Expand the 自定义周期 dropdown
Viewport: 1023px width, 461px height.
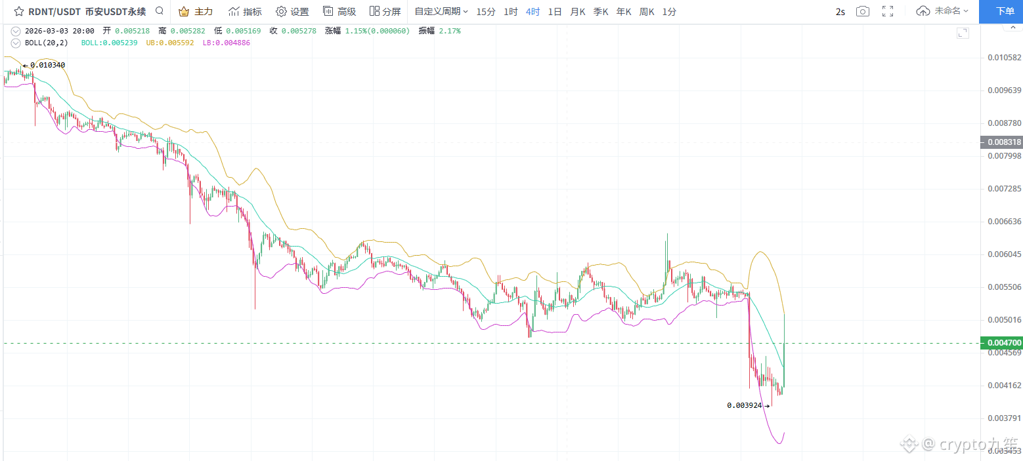(x=441, y=11)
